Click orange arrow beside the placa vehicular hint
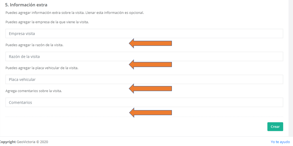Image resolution: width=293 pixels, height=146 pixels. coord(150,65)
